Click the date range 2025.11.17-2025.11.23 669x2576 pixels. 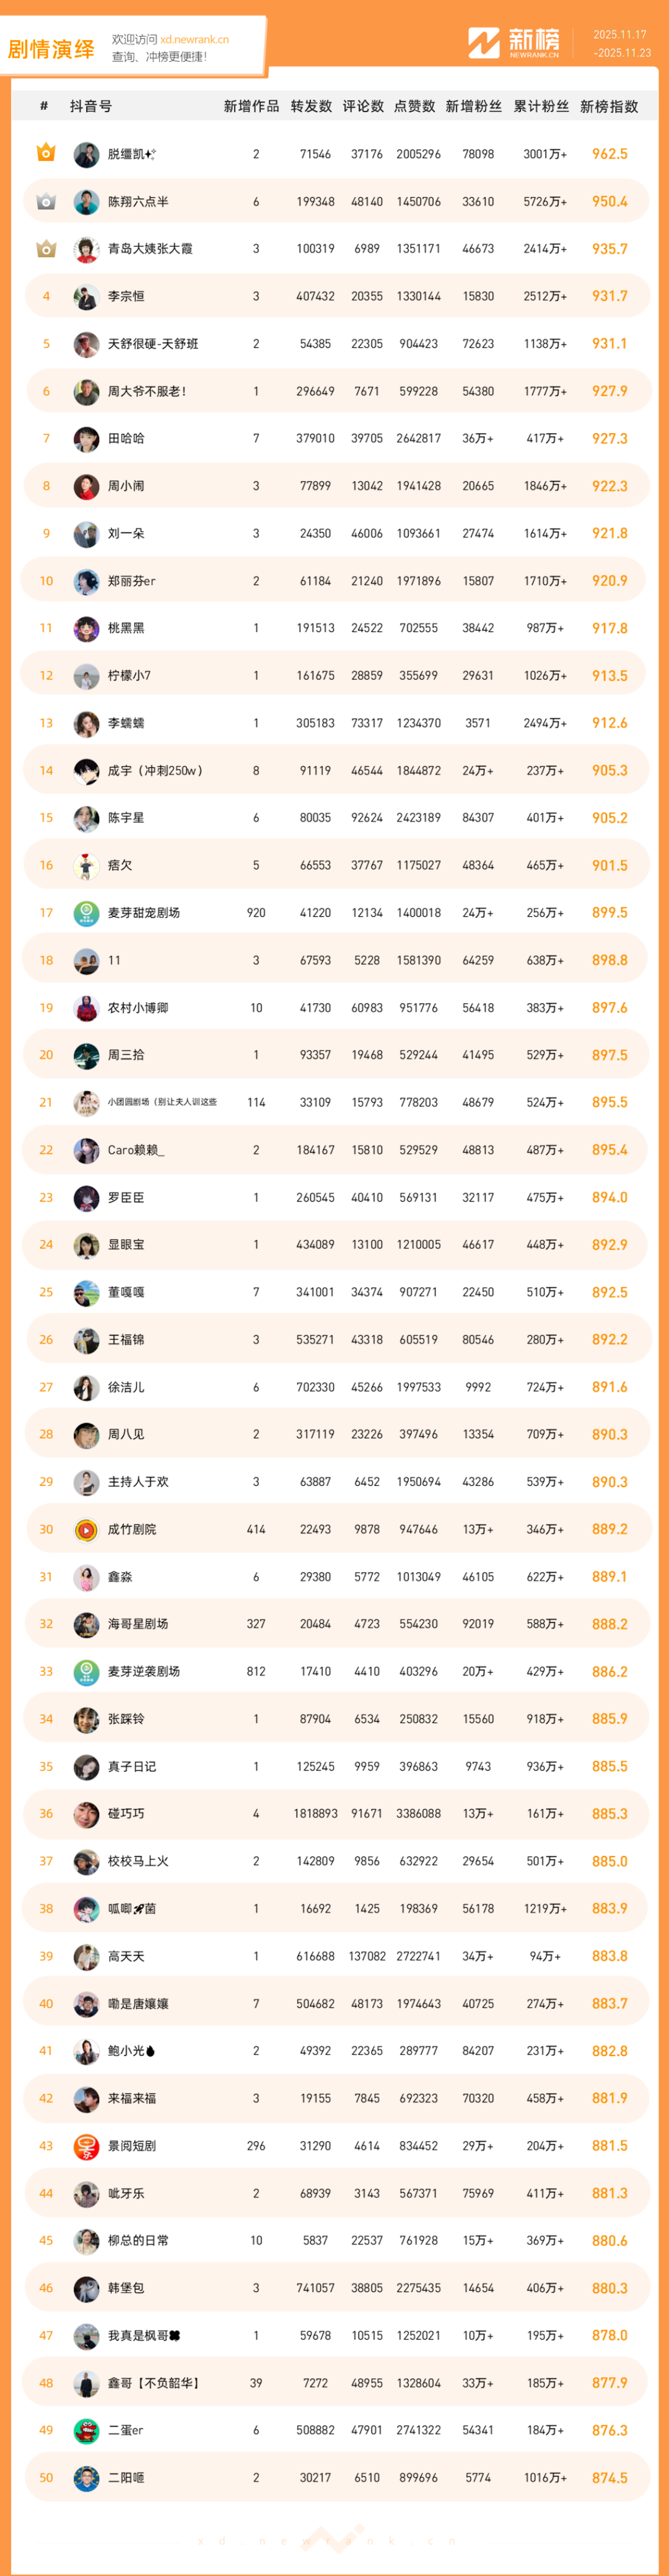[621, 44]
